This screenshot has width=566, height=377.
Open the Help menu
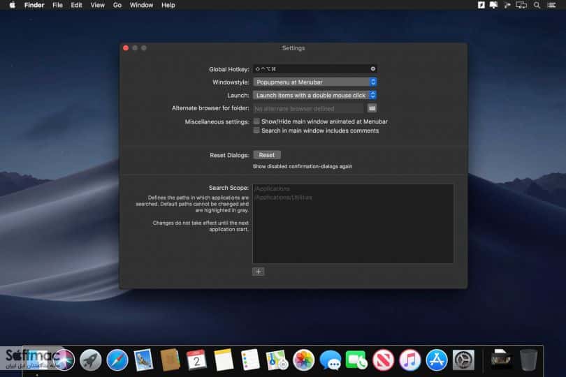coord(168,5)
